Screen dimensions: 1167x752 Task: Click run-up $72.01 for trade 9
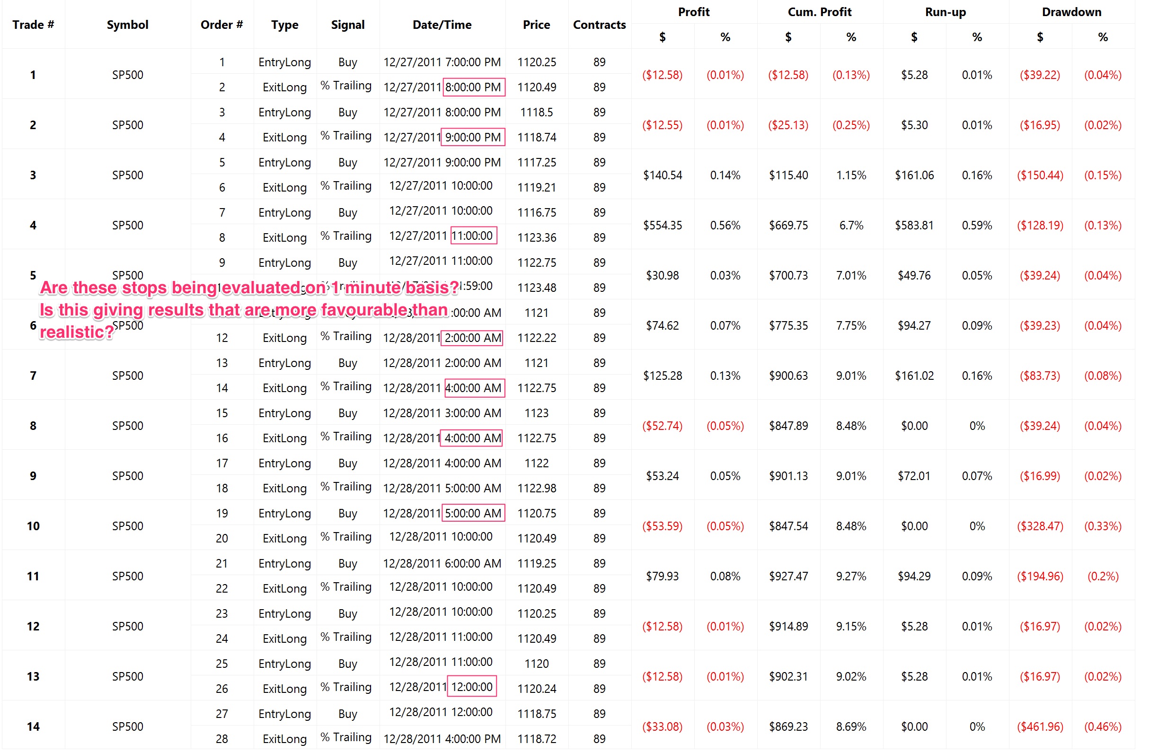(915, 477)
